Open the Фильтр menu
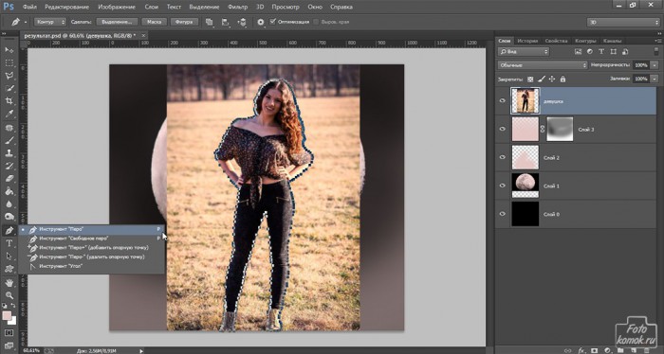The width and height of the screenshot is (664, 354). click(237, 7)
